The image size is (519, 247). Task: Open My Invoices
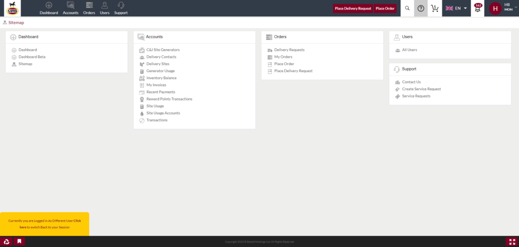[156, 85]
